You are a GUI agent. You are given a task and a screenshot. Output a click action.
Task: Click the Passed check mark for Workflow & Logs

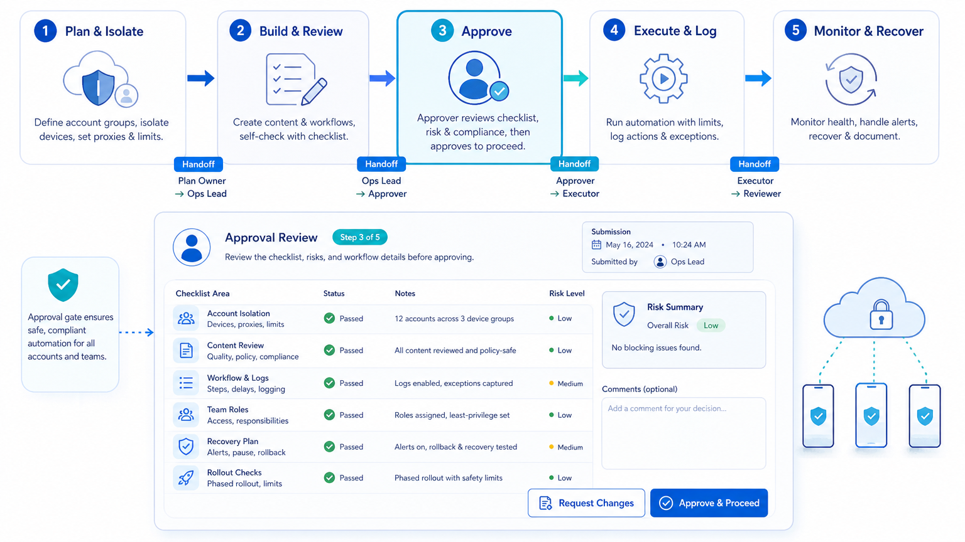(x=329, y=383)
